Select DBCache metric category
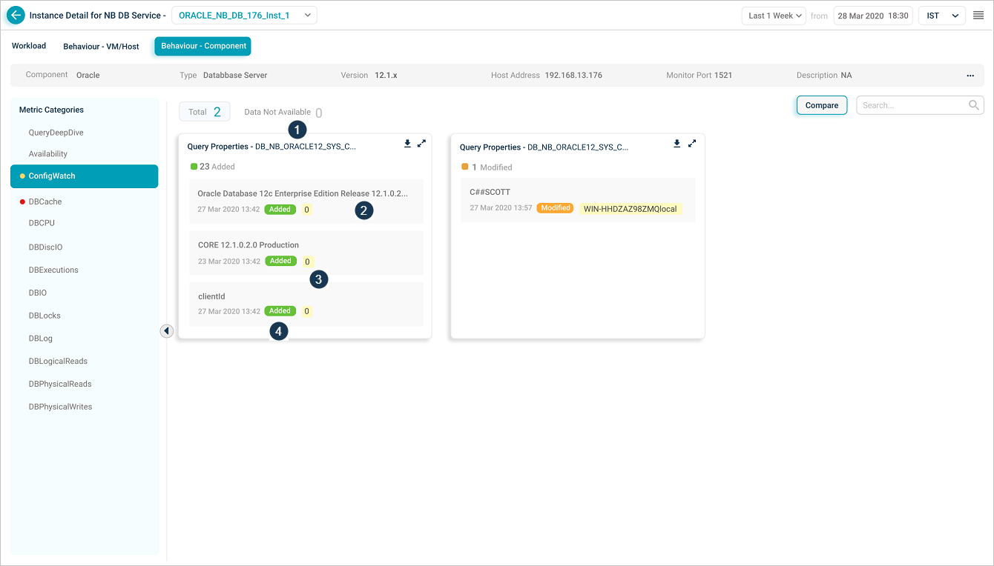 tap(45, 202)
